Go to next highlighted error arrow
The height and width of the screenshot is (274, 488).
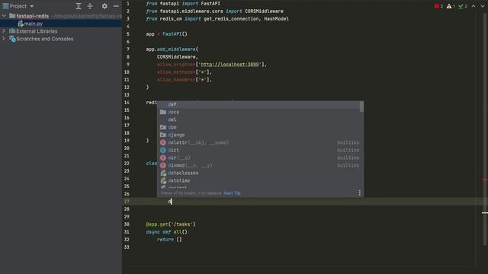coord(483,6)
